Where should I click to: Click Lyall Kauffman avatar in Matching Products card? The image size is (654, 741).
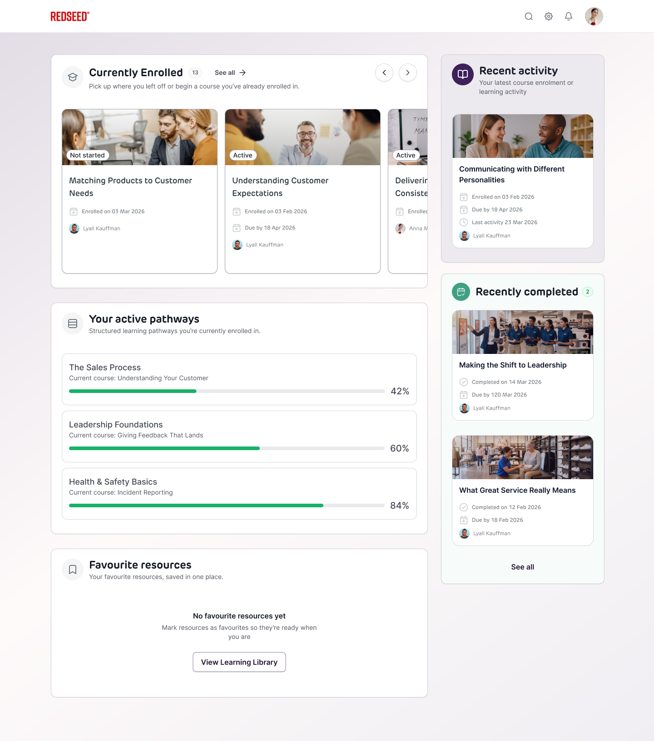click(74, 228)
